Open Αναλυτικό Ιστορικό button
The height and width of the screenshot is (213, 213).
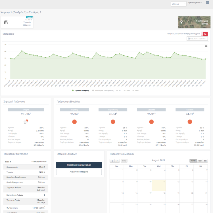click(x=79, y=172)
